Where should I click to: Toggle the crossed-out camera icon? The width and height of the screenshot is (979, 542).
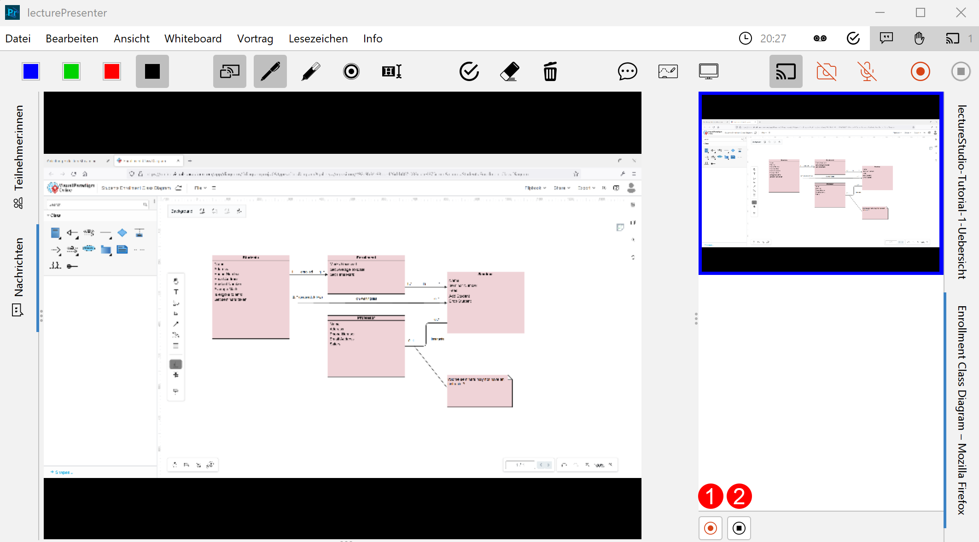[x=826, y=71]
